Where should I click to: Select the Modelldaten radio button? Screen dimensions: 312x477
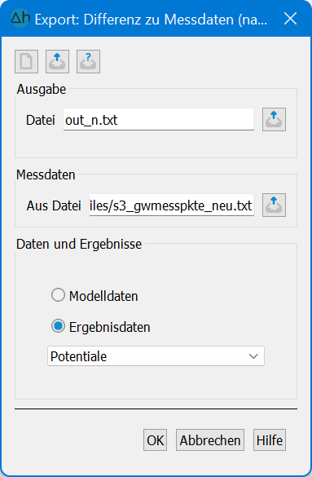[58, 295]
